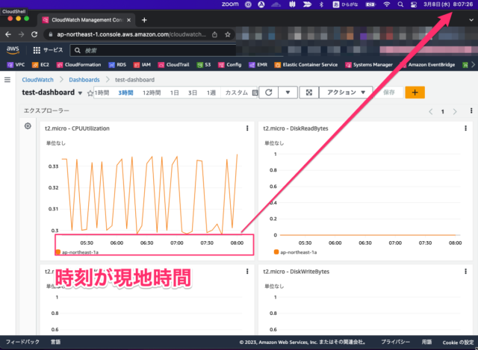Open フィードバック in the footer
Screen dimensions: 478x350
tap(22, 342)
